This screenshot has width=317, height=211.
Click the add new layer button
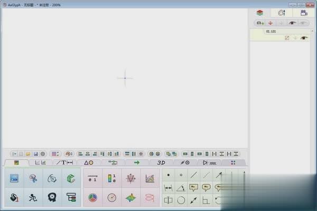pos(259,23)
